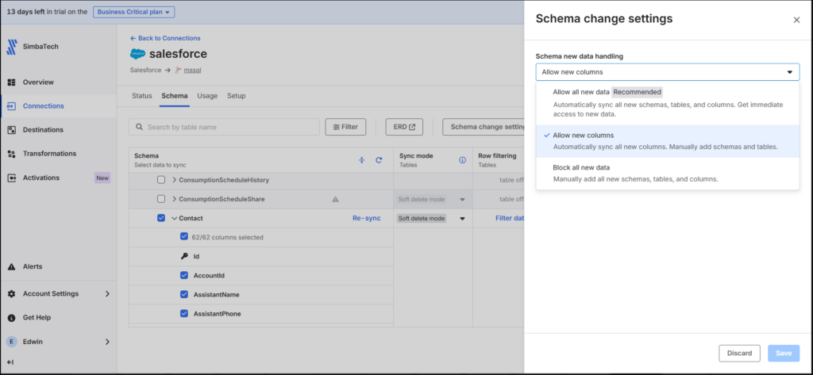Screen dimensions: 813x375
Task: Choose Allow all new data option
Action: coord(667,102)
